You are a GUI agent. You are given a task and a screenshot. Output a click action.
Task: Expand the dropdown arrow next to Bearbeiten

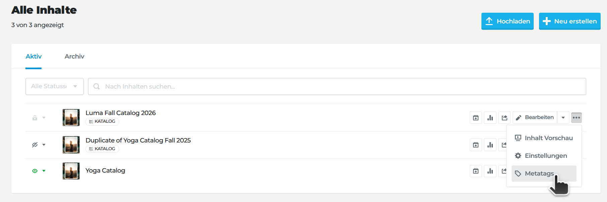click(x=563, y=118)
